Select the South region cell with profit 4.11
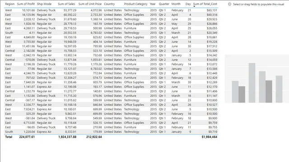This screenshot has height=162, width=289. tap(9, 33)
